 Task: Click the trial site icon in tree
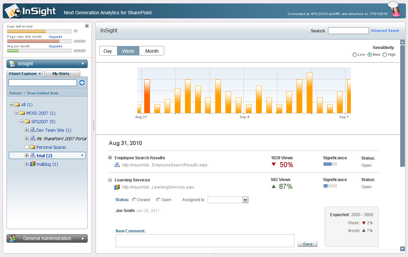(x=33, y=156)
